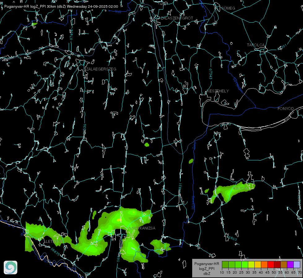
Task: Pick the 30-35 dBZ yellow-green swatch
Action: click(x=251, y=264)
